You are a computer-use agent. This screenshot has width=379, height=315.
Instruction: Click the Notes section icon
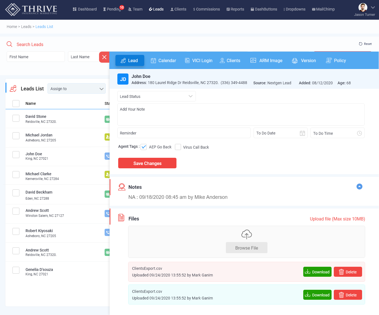122,187
